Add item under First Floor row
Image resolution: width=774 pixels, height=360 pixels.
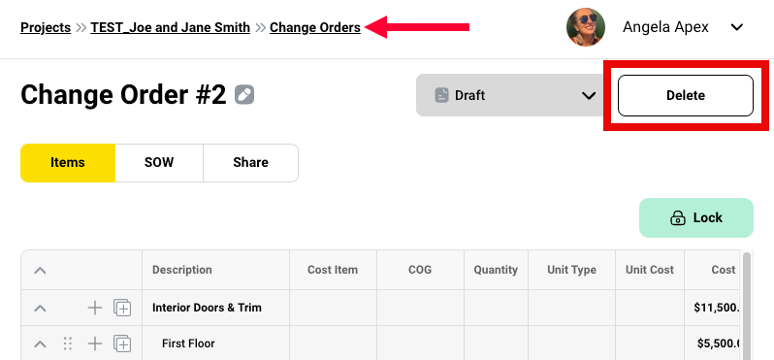pos(95,344)
